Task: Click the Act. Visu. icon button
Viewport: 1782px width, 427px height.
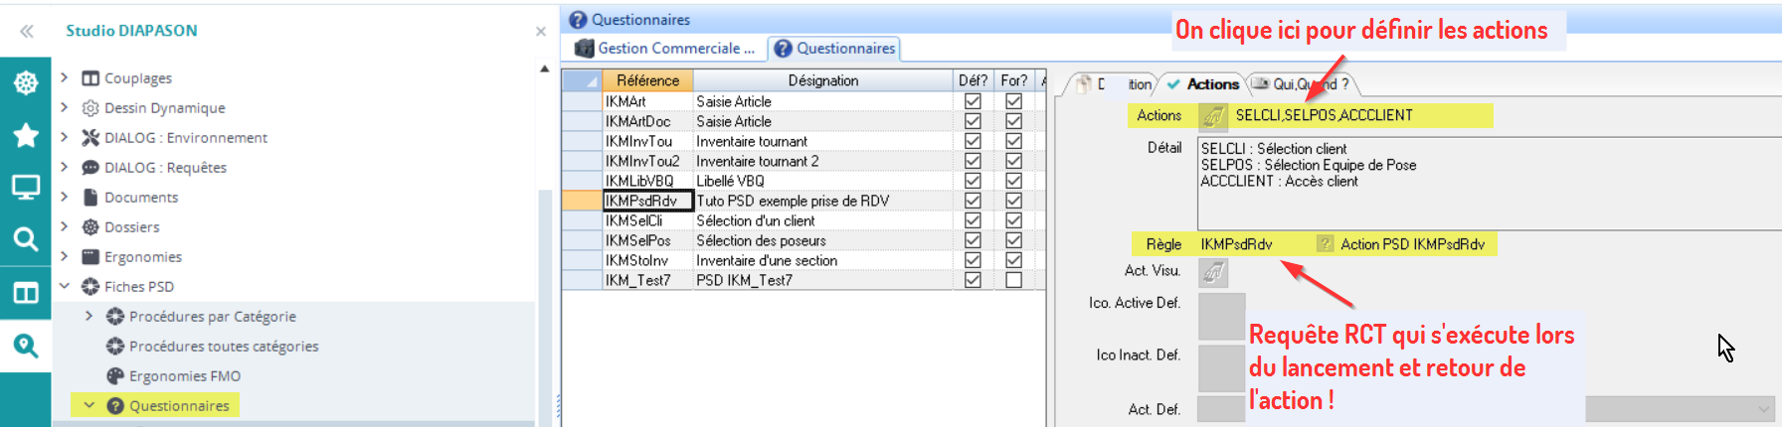Action: point(1212,271)
